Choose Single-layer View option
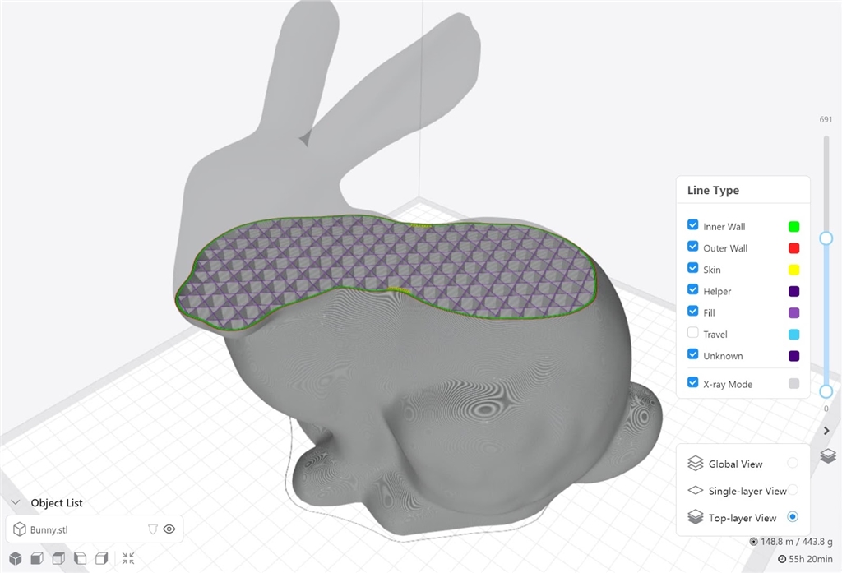 tap(792, 491)
